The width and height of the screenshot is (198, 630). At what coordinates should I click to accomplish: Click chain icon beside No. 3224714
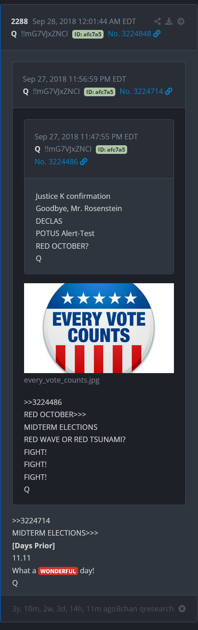[x=169, y=91]
